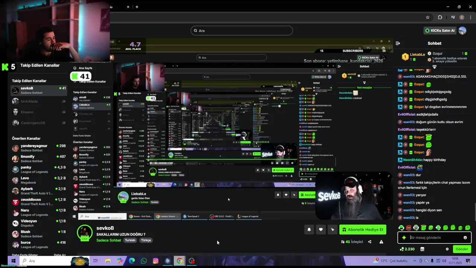Click LiekabLe in the chat leaderboard
Screen dimensions: 476x268
pyautogui.click(x=418, y=55)
